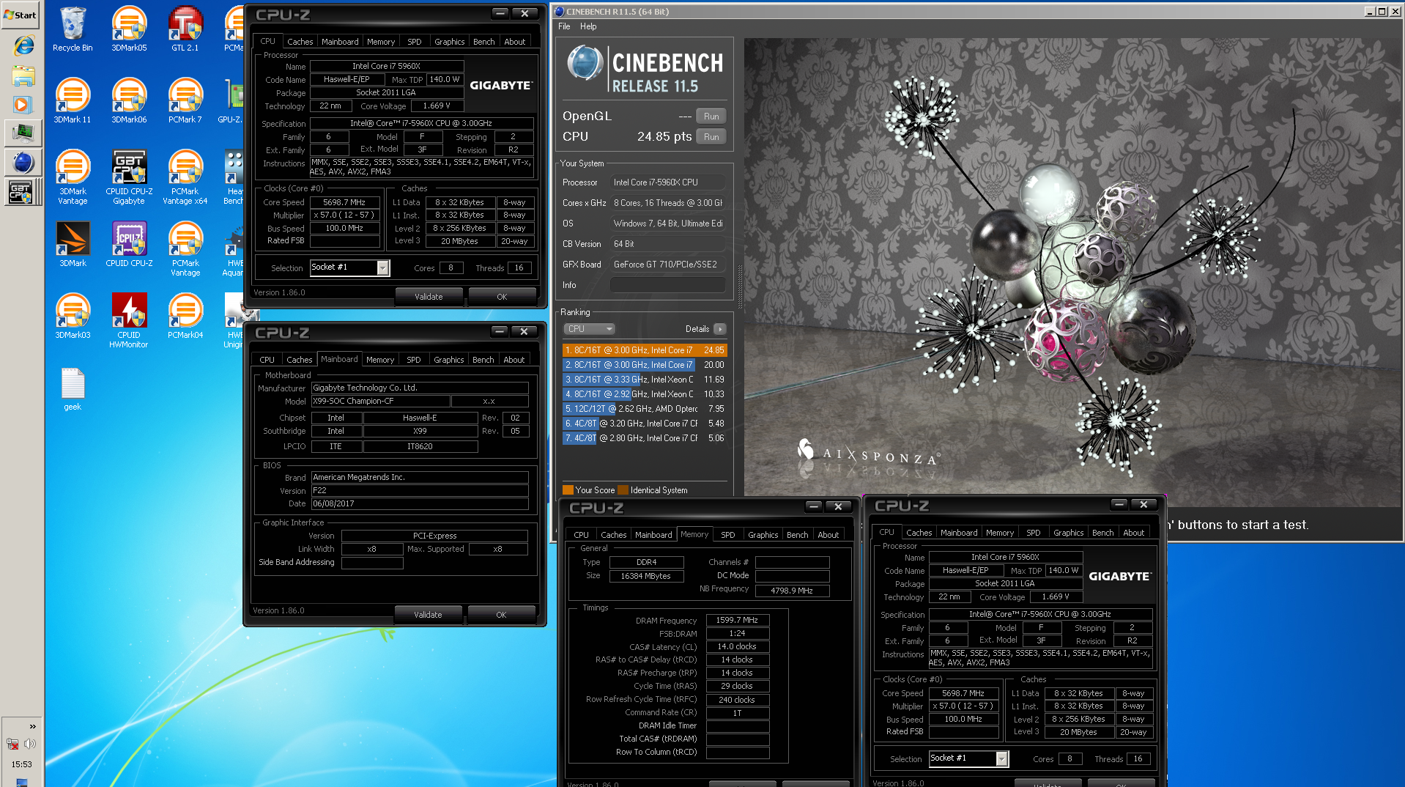Viewport: 1405px width, 787px height.
Task: Launch CPUID HWMonitor from the desktop
Action: pyautogui.click(x=129, y=321)
